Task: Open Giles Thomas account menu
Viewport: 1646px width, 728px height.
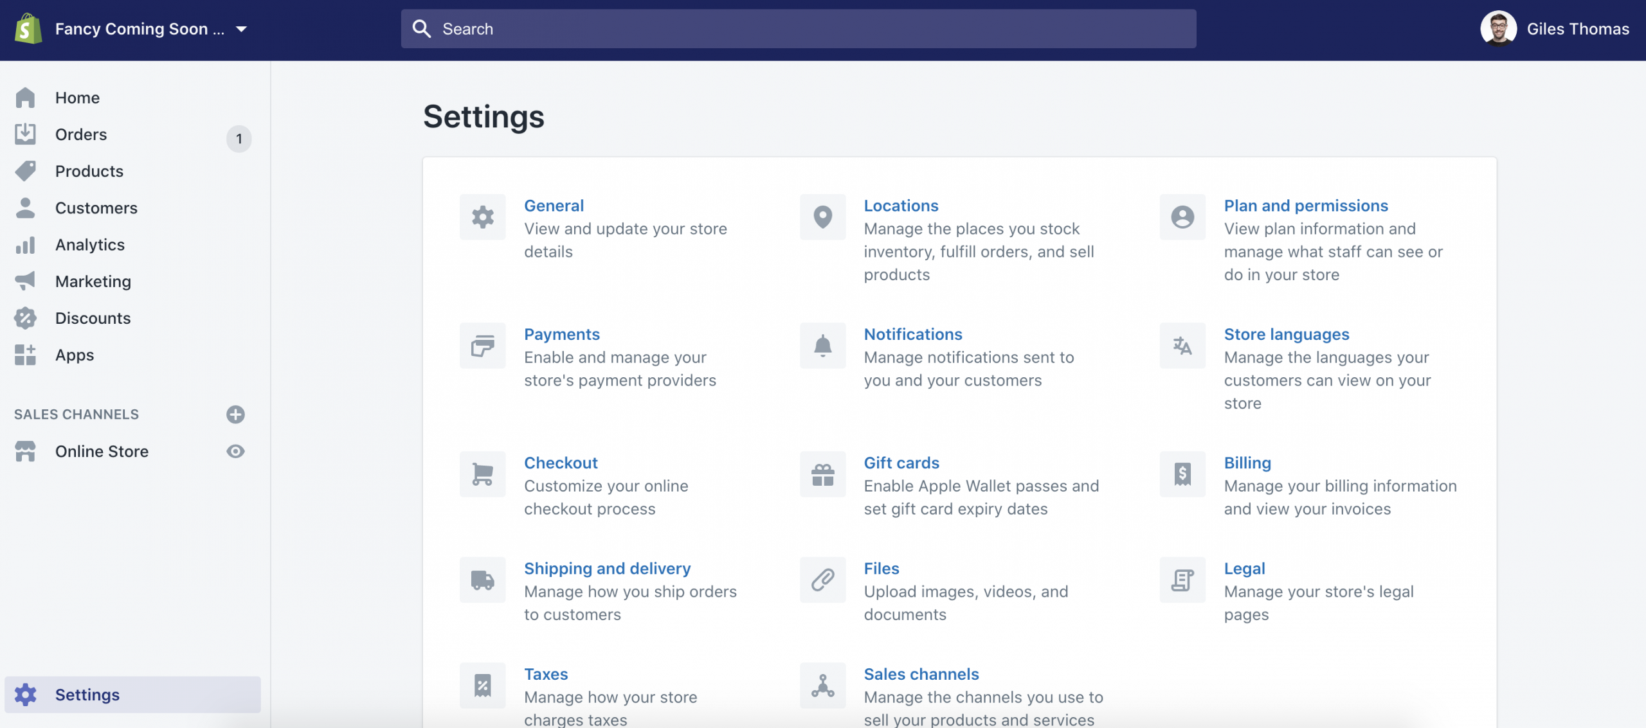Action: (x=1577, y=29)
